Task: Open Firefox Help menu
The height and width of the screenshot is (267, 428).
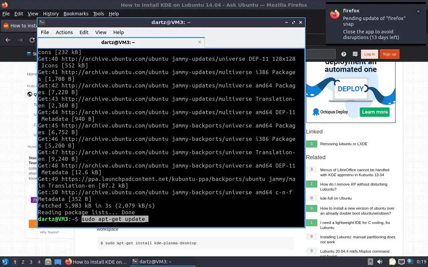Action: (x=114, y=14)
